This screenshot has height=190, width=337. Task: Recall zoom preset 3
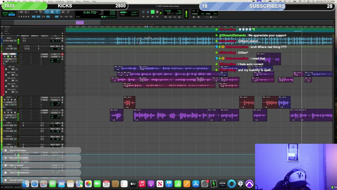click(x=24, y=17)
